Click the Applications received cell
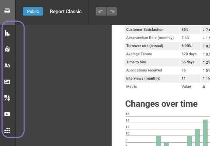 click(x=144, y=70)
